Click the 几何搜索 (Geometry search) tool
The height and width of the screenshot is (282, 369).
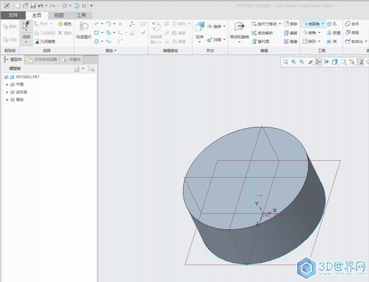(x=45, y=41)
